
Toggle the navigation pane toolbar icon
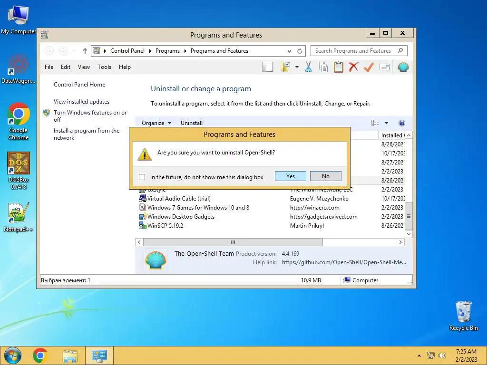267,67
